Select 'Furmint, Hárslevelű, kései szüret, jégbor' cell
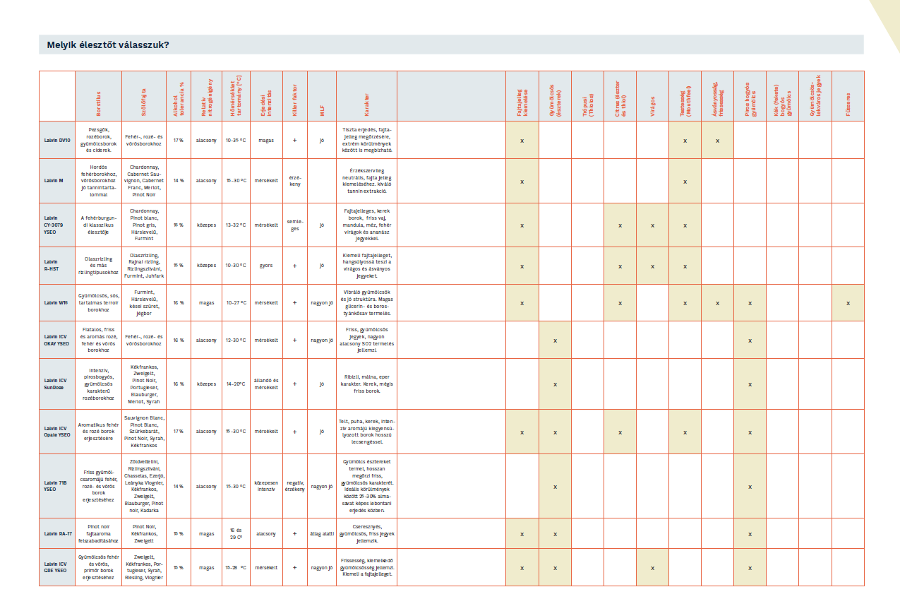The height and width of the screenshot is (599, 900). pos(143,302)
